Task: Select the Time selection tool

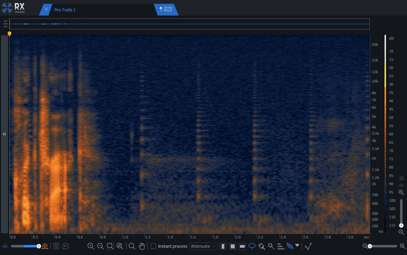Action: (223, 246)
